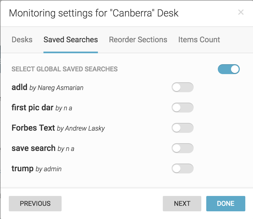Click the first pic dar search name
The image size is (253, 219).
(x=32, y=108)
